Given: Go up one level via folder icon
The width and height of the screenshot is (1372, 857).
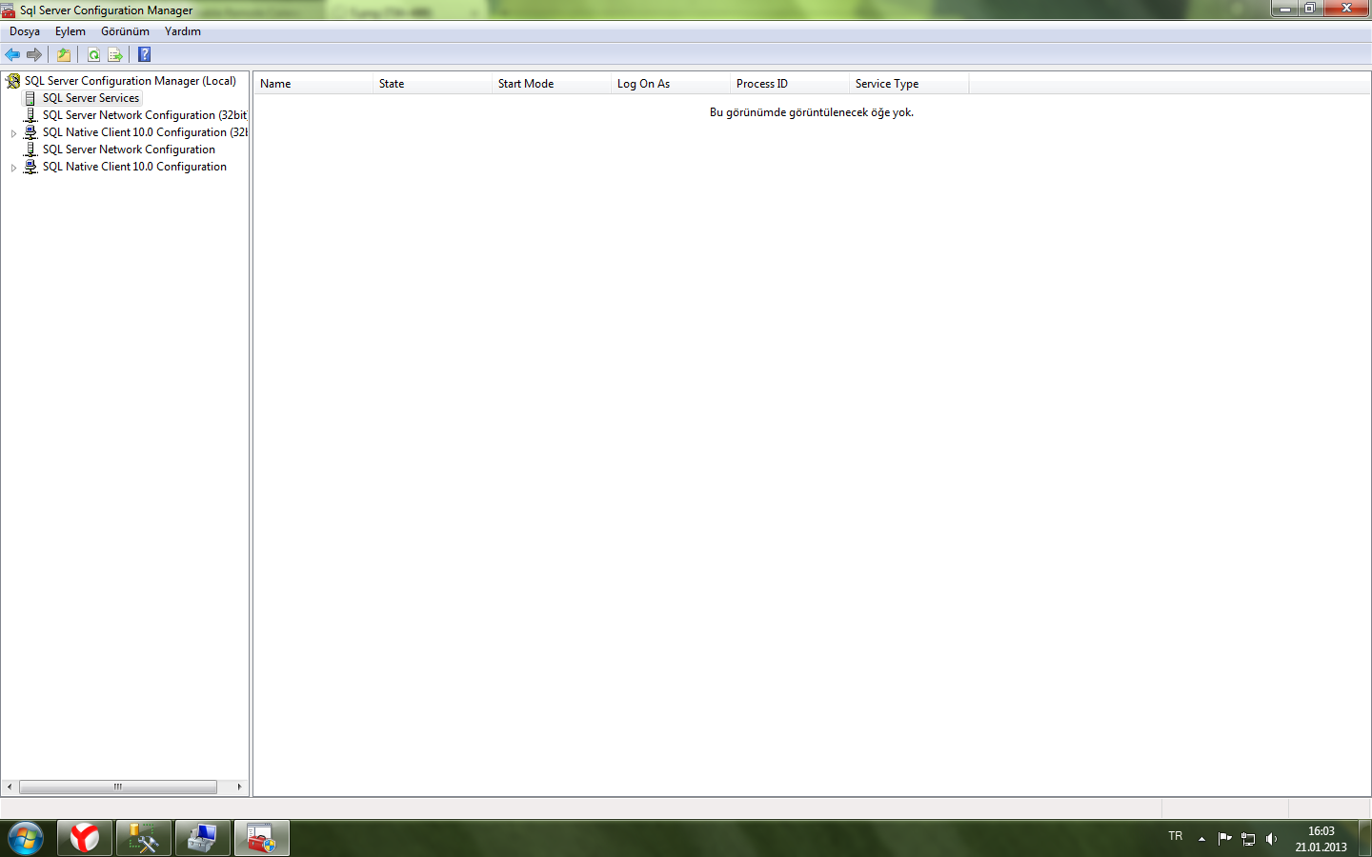Looking at the screenshot, I should pyautogui.click(x=64, y=54).
